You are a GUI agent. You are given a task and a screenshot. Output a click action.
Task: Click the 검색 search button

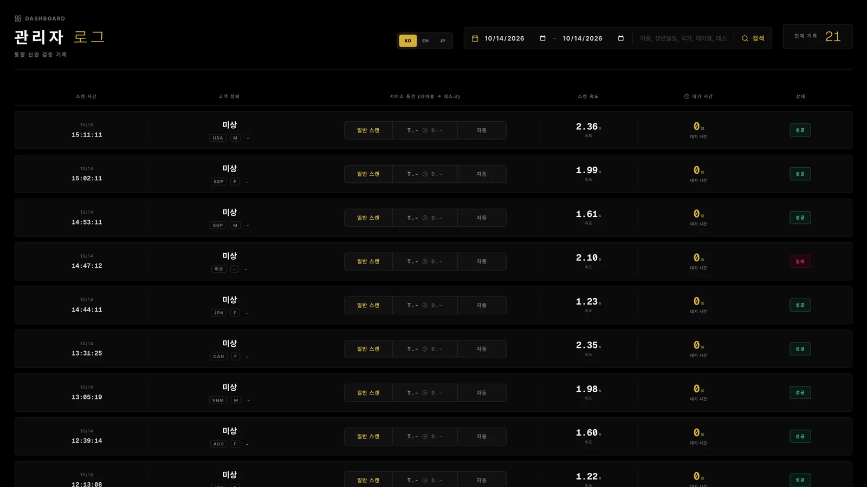[x=753, y=38]
